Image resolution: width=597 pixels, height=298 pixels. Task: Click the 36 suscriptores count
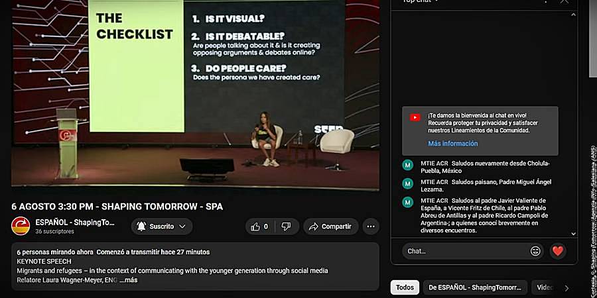click(55, 232)
